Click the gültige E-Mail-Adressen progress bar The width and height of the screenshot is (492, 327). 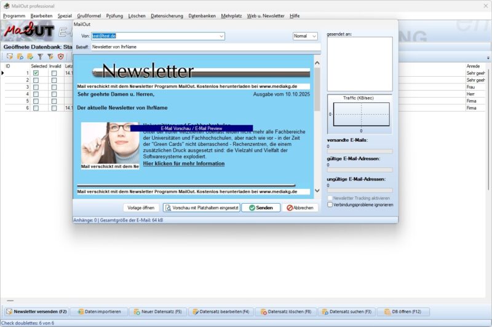[360, 170]
